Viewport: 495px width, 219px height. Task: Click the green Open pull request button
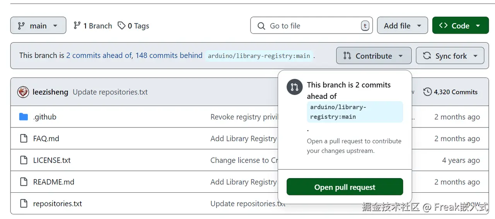coord(345,187)
